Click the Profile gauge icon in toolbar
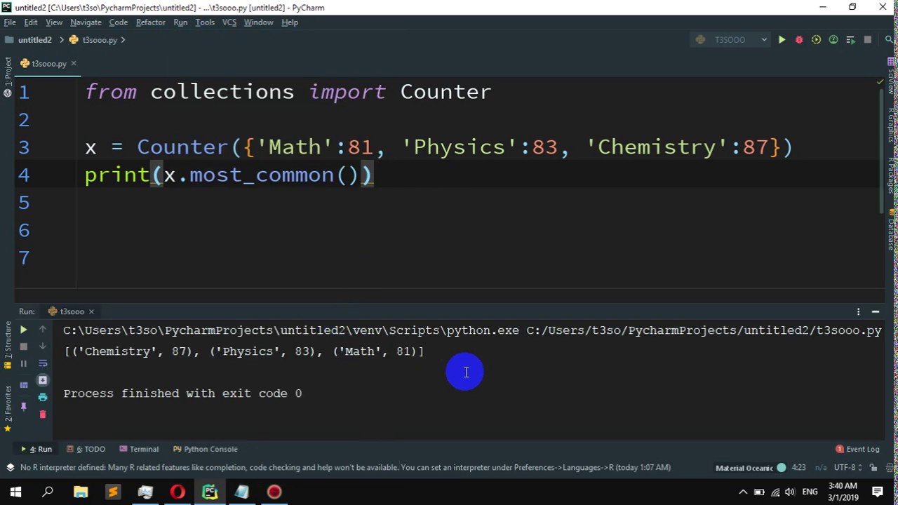Screen dimensions: 898x505 pyautogui.click(x=833, y=40)
